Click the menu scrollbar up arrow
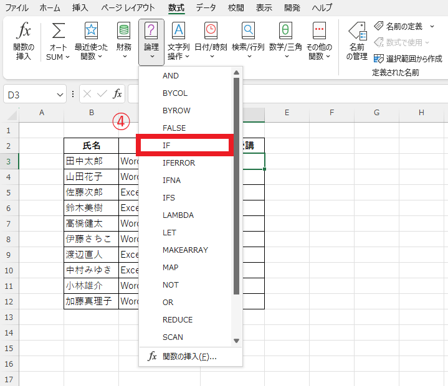448x386 pixels. (x=236, y=72)
